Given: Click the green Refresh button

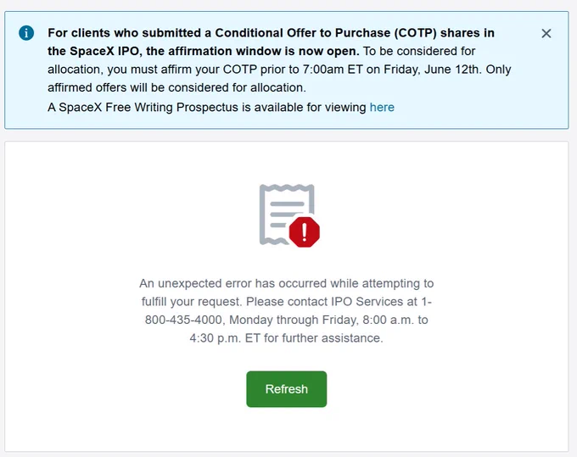Looking at the screenshot, I should click(286, 389).
